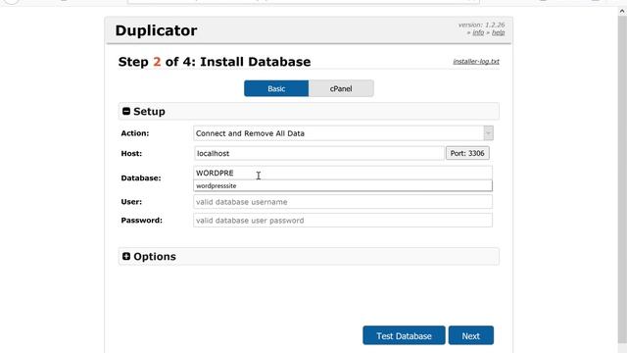Open the installer-log.txt link
The image size is (627, 353).
tap(476, 61)
